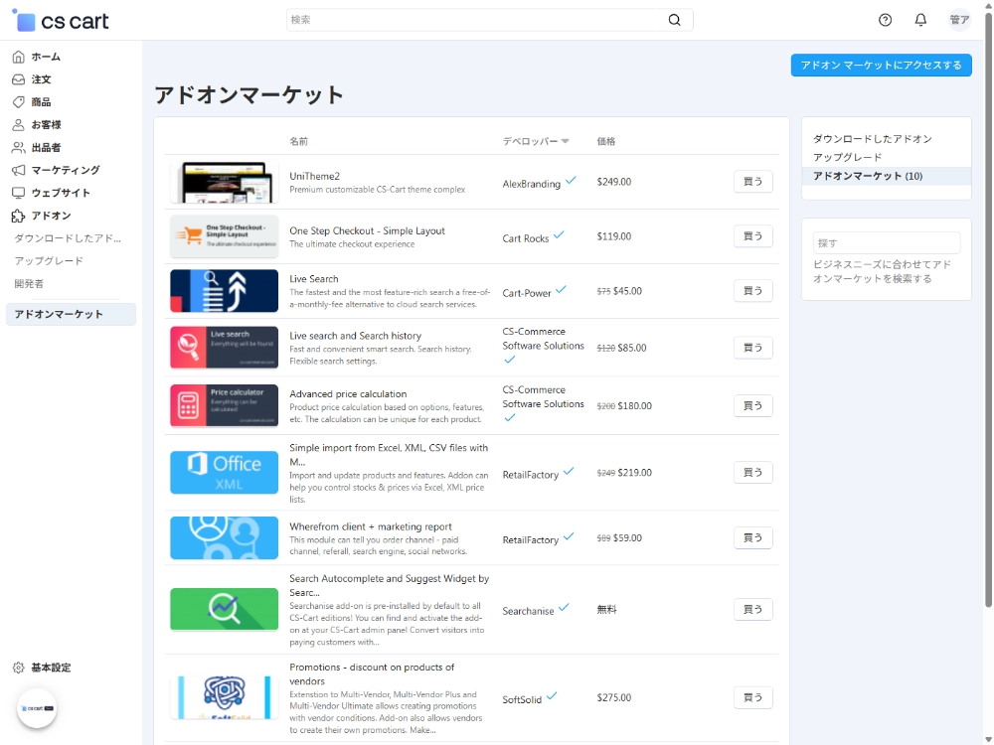Click the Products tag icon in sidebar
Viewport: 994px width, 745px height.
click(x=18, y=102)
